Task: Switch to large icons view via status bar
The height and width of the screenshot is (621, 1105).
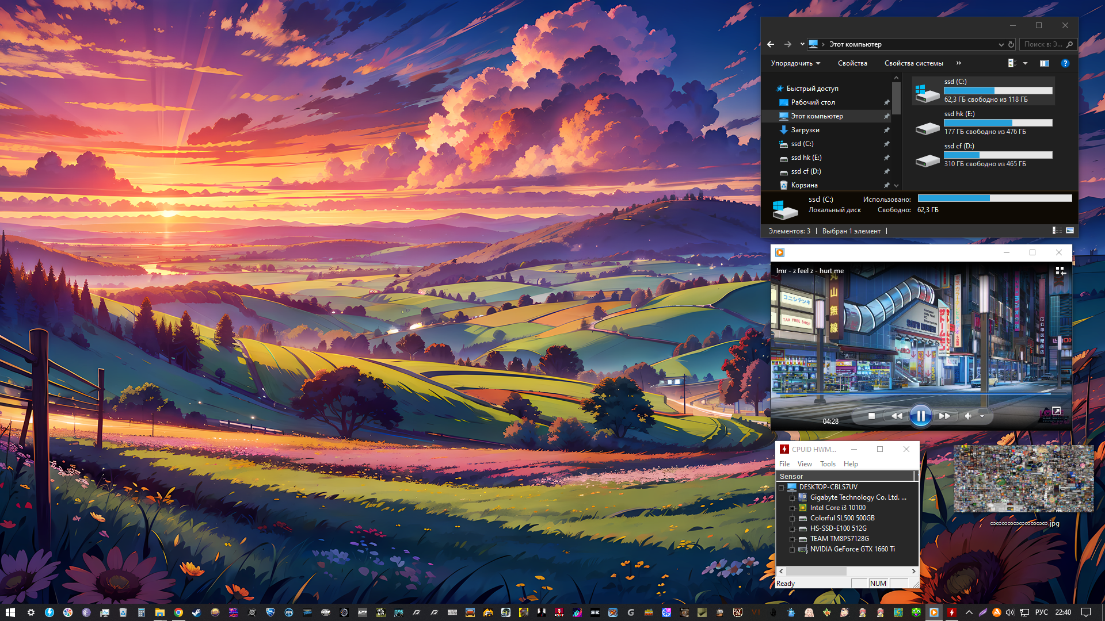Action: 1070,231
